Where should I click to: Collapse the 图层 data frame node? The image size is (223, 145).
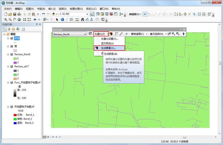pos(4,34)
